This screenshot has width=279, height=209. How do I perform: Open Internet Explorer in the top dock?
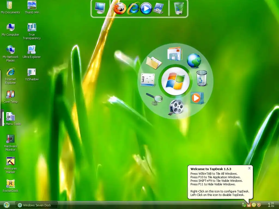click(133, 8)
